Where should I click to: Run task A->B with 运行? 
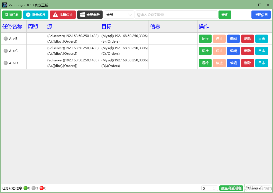(205, 39)
